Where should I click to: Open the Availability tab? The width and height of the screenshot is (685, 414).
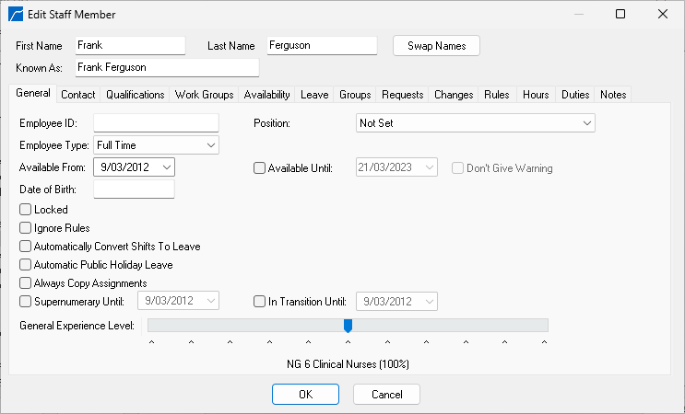(267, 95)
